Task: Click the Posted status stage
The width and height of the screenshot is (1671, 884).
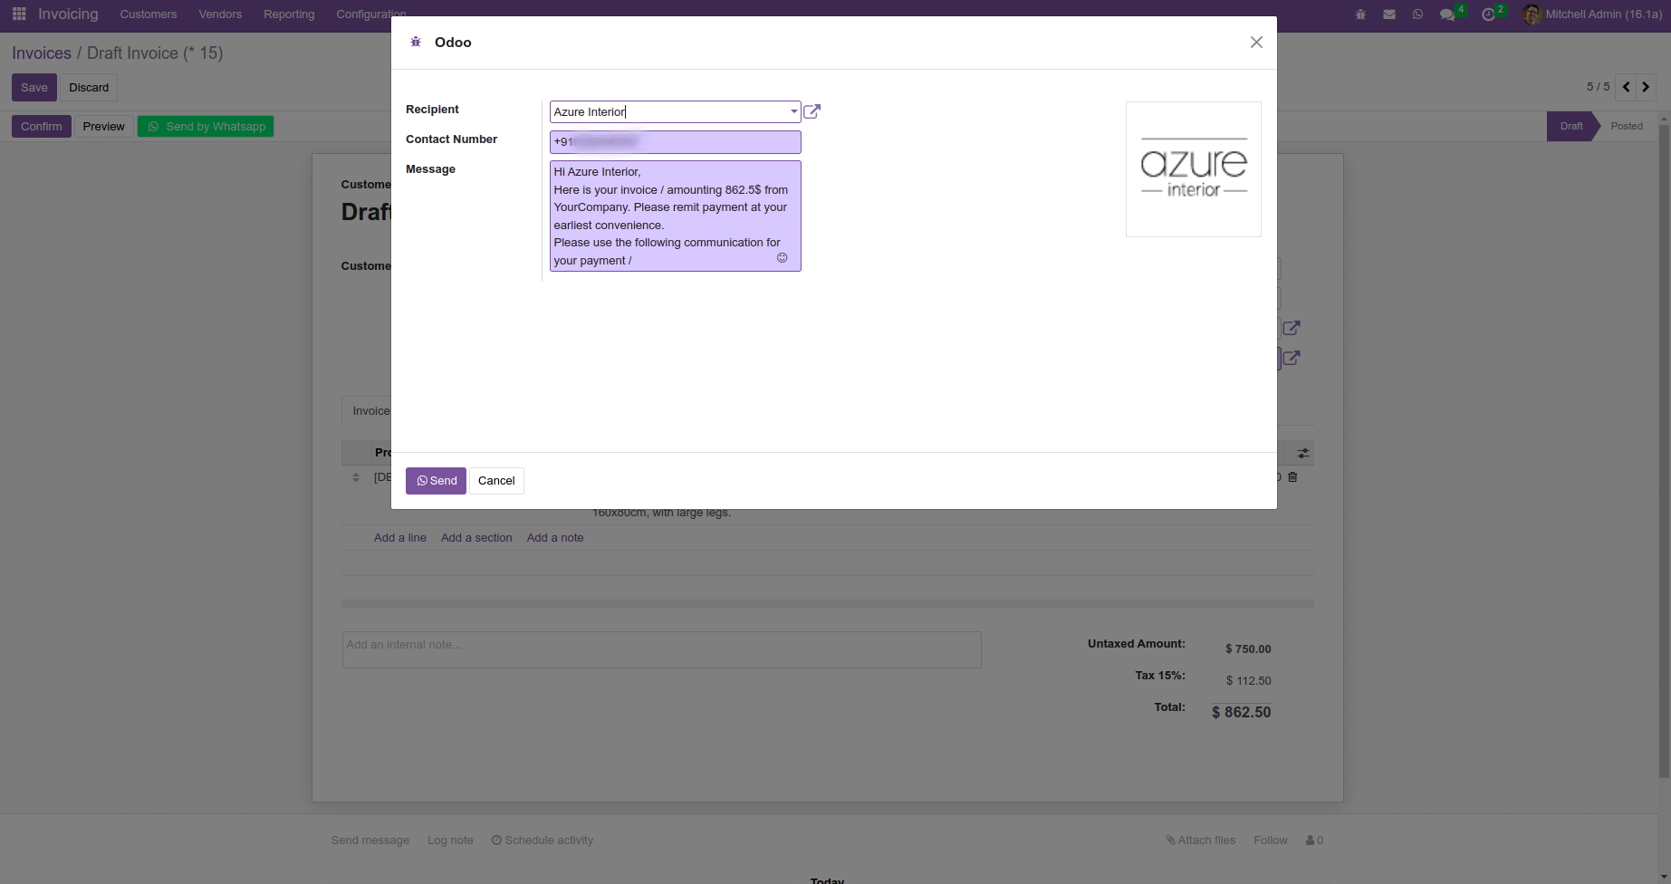Action: point(1627,126)
